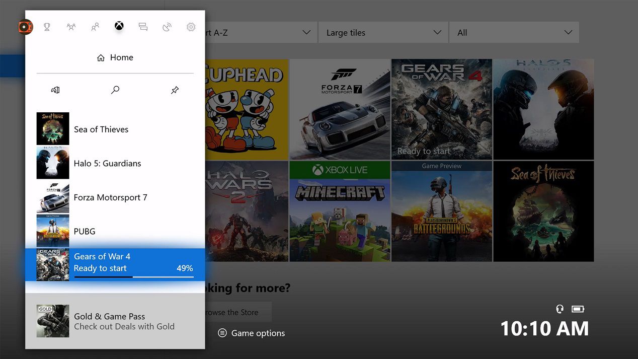Expand the Large tiles dropdown
The height and width of the screenshot is (359, 638).
382,32
